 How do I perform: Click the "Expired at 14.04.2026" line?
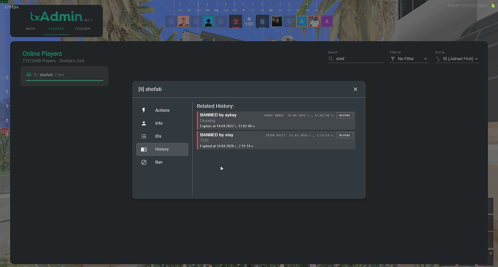[227, 146]
